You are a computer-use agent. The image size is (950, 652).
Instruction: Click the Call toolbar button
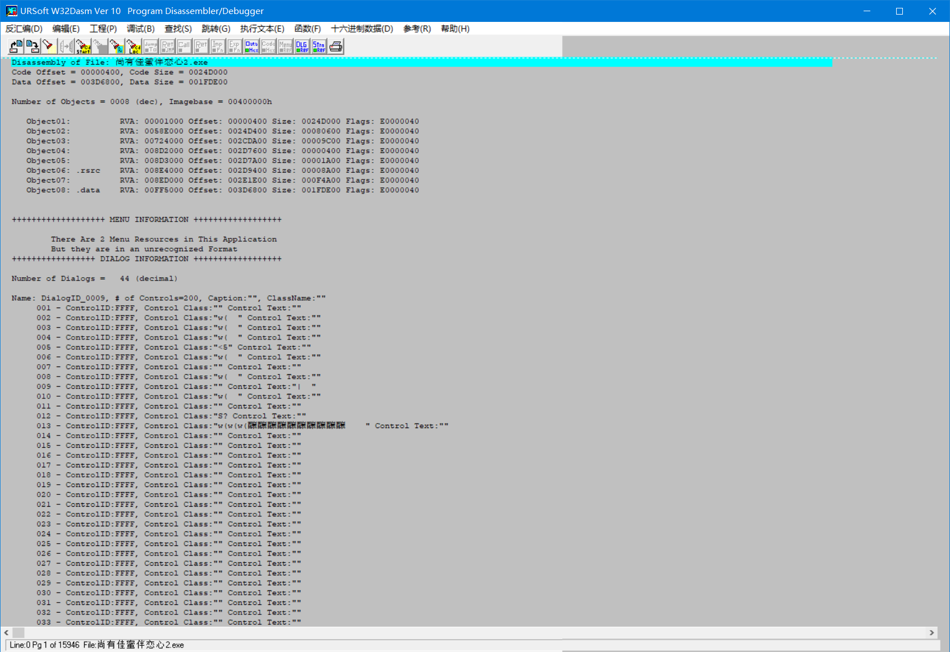pyautogui.click(x=184, y=47)
